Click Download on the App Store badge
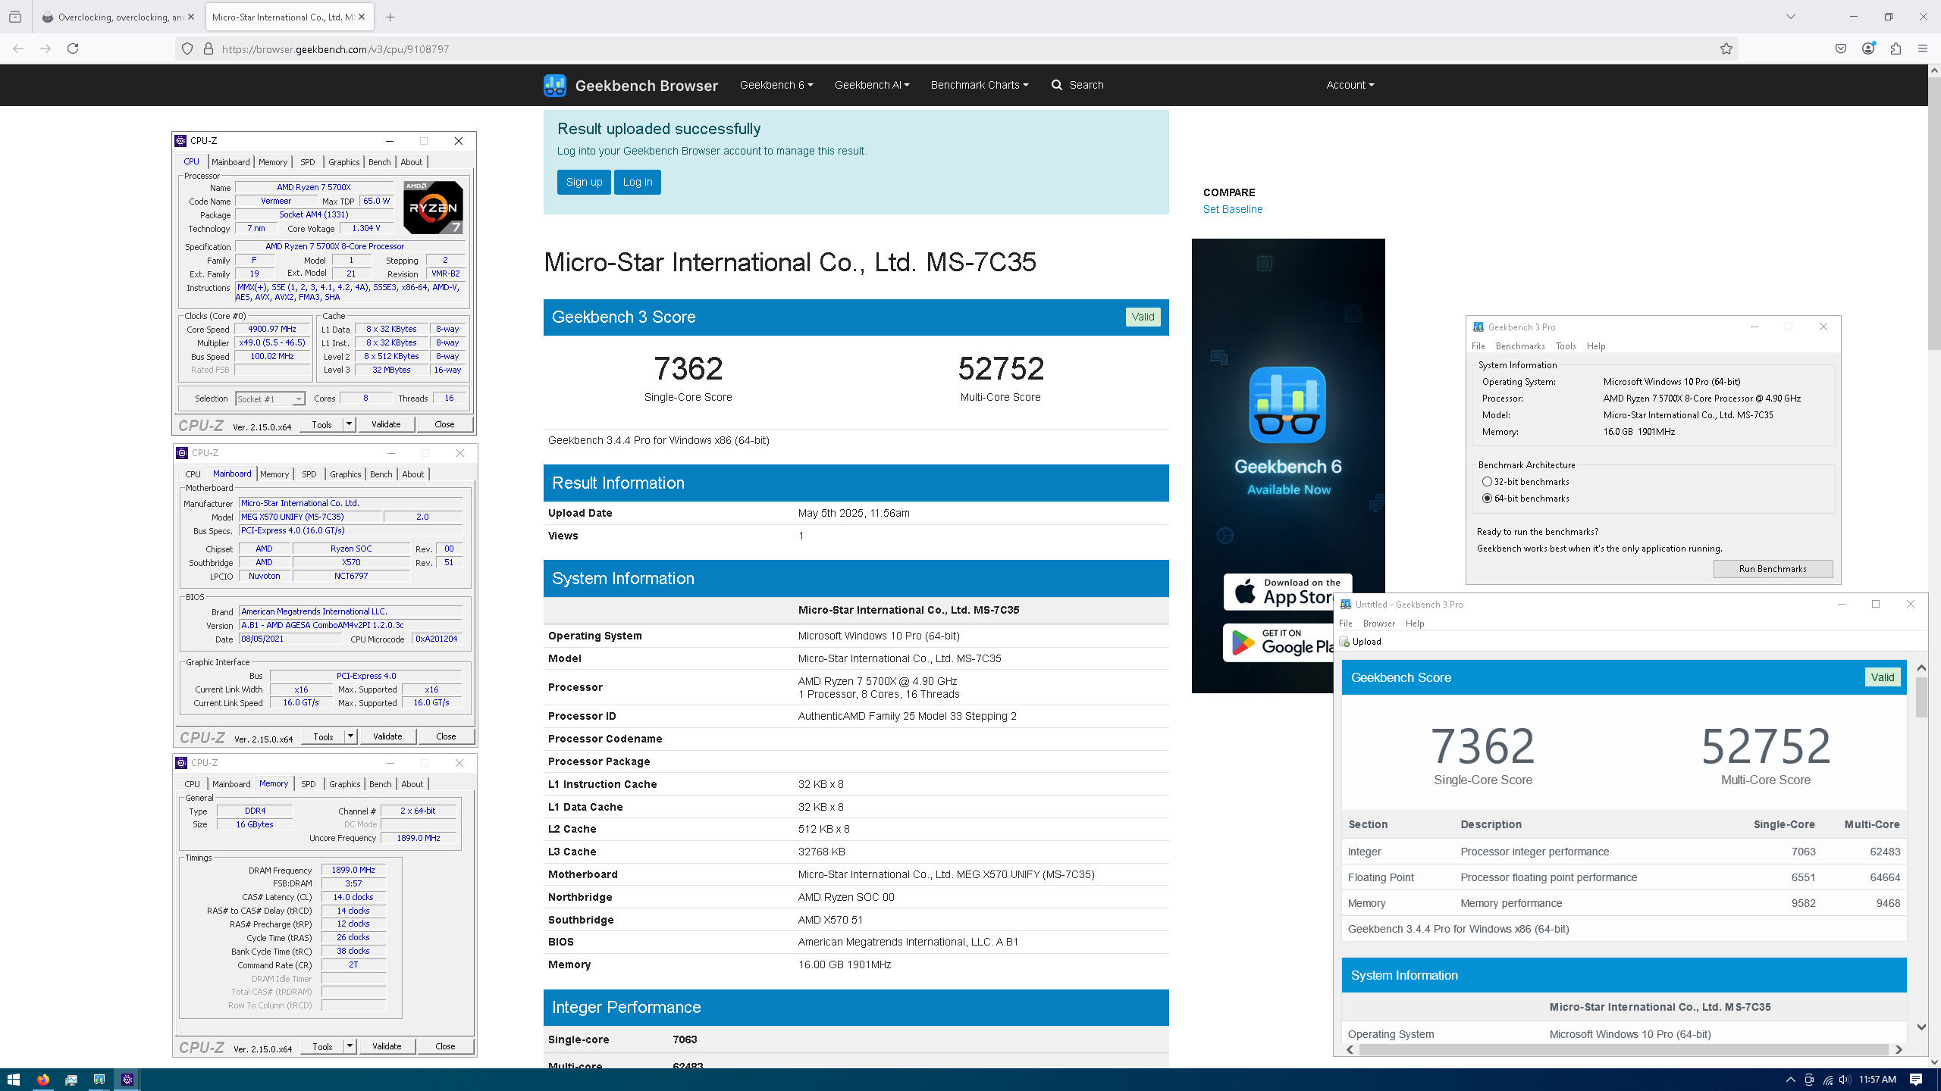The image size is (1941, 1091). coord(1287,592)
